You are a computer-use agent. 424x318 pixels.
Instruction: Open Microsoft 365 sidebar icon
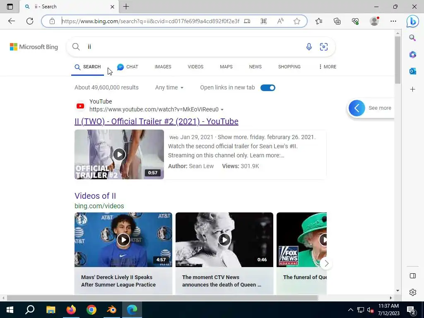click(413, 55)
